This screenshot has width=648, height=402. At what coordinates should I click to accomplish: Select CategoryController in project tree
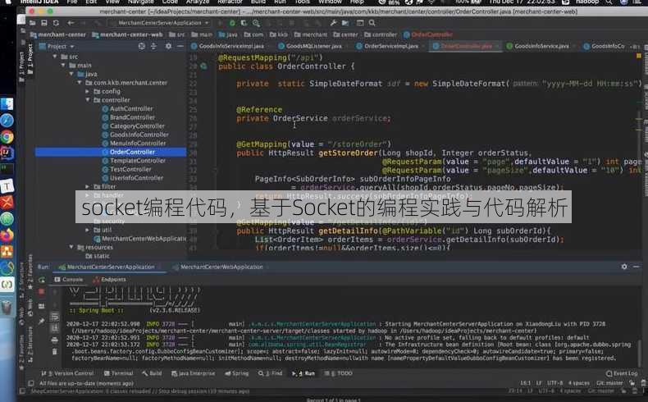coord(133,126)
